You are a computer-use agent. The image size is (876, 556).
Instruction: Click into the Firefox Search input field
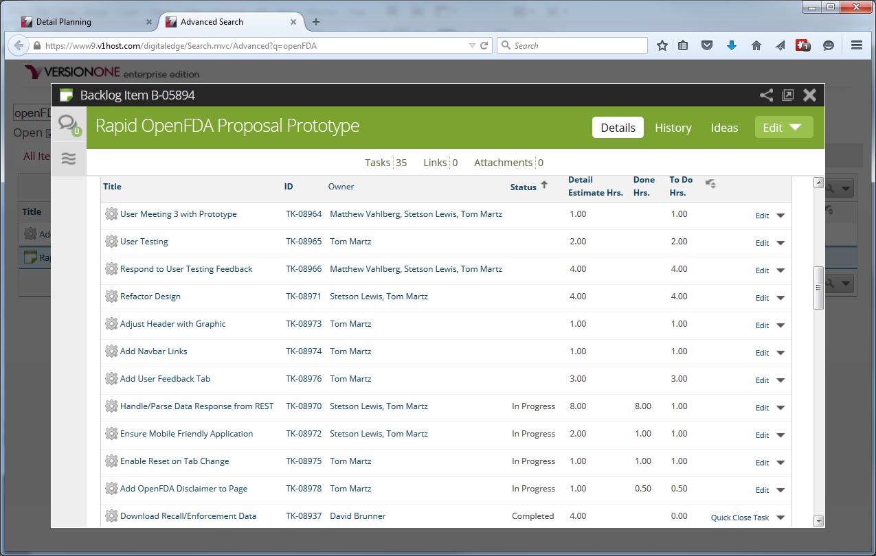[x=572, y=45]
